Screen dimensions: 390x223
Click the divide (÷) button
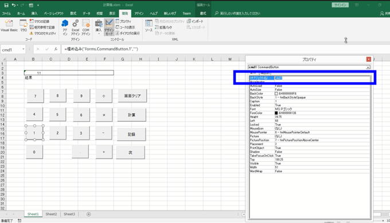[x=104, y=96]
